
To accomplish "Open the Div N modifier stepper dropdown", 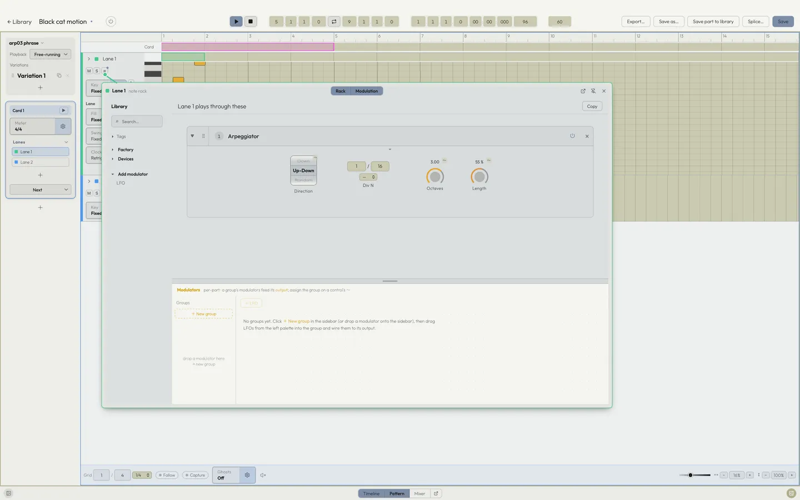I will pyautogui.click(x=368, y=177).
